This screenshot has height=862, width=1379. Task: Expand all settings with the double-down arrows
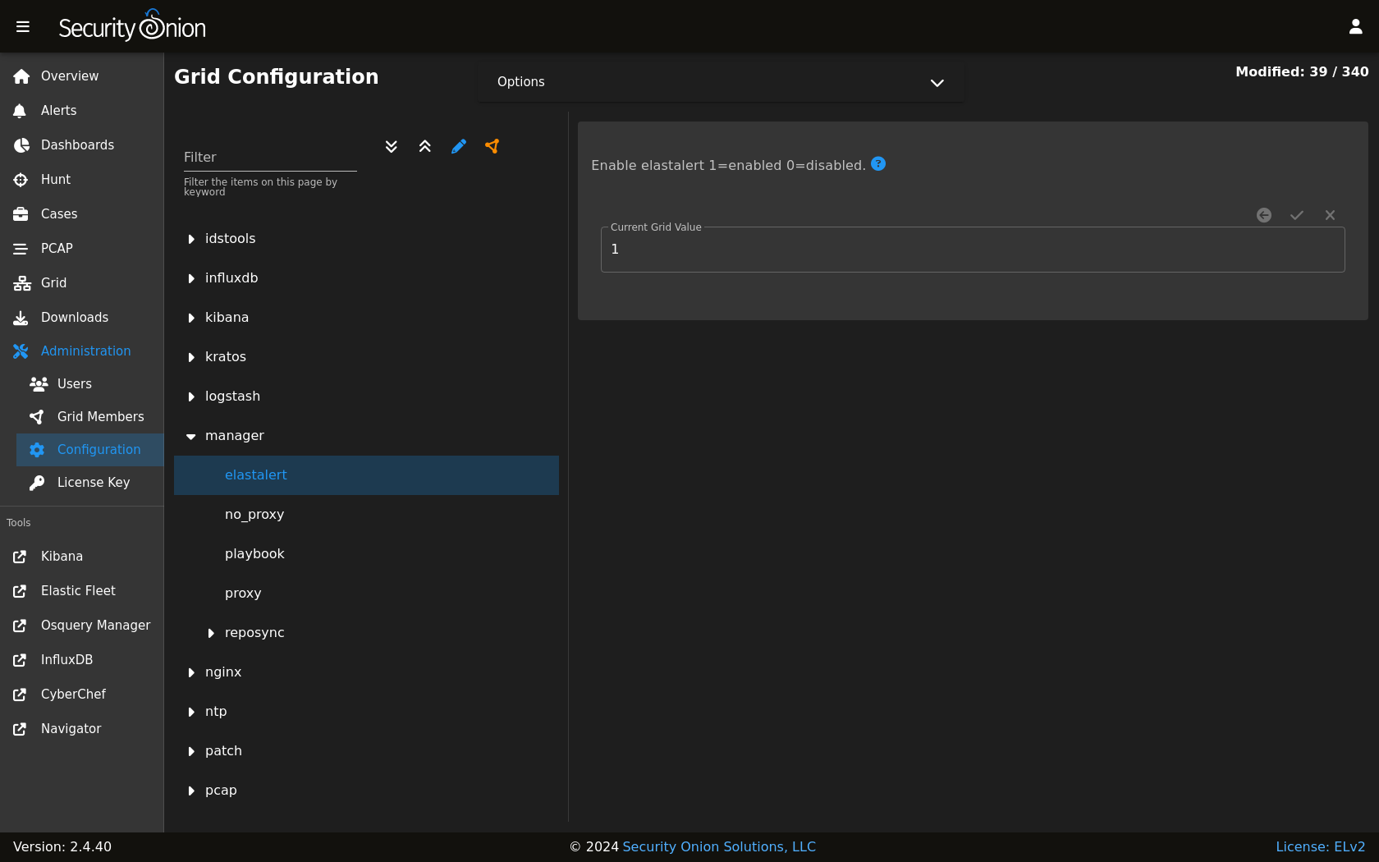392,146
